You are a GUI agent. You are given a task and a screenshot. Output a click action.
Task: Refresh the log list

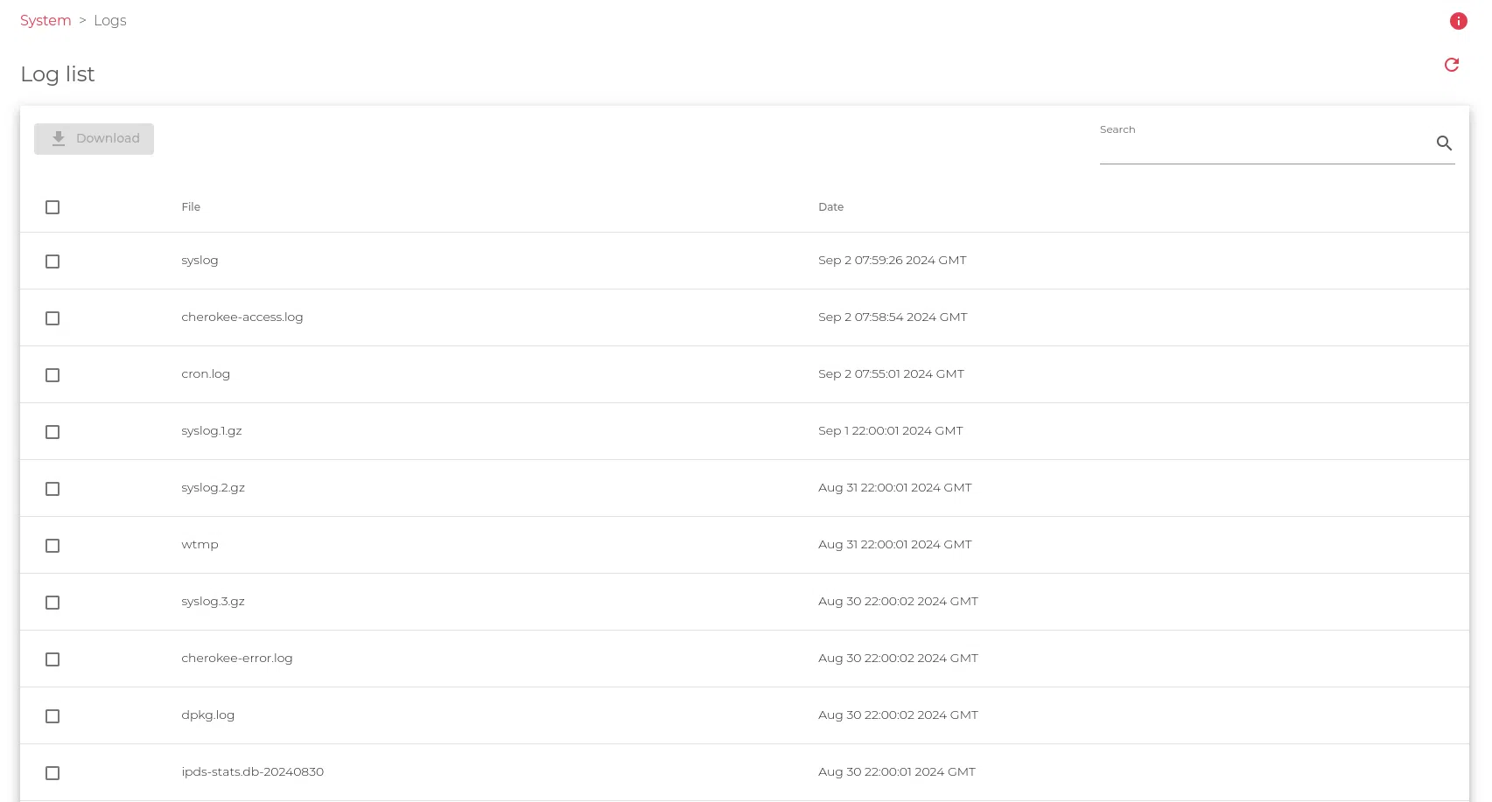point(1451,65)
